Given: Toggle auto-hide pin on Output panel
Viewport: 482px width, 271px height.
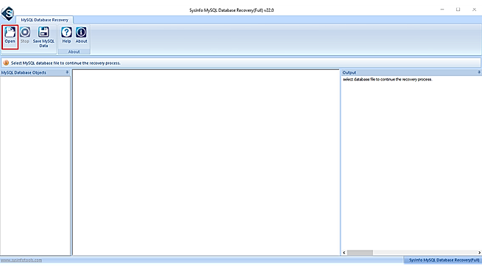Looking at the screenshot, I should click(x=479, y=72).
